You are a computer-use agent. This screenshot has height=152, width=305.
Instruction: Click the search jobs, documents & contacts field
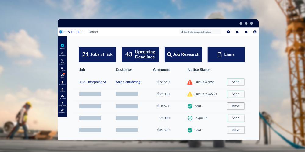pos(201,32)
